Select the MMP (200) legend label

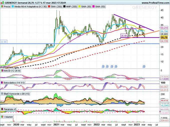coord(71,6)
